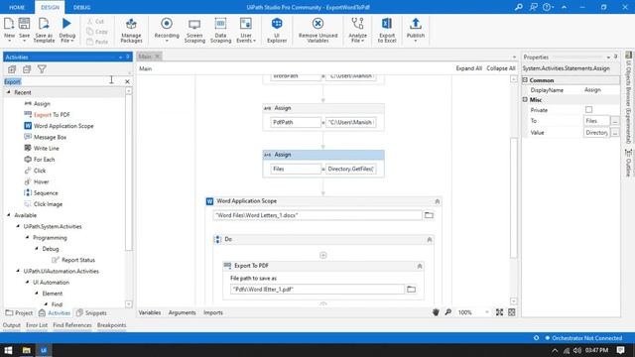Click the Analyze File icon
This screenshot has width=635, height=357.
(357, 24)
